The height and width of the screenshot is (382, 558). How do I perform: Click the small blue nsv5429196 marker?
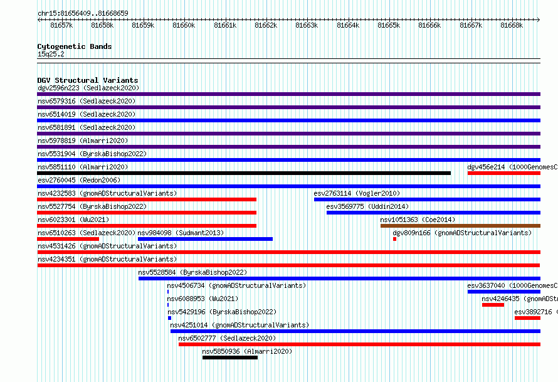[169, 318]
